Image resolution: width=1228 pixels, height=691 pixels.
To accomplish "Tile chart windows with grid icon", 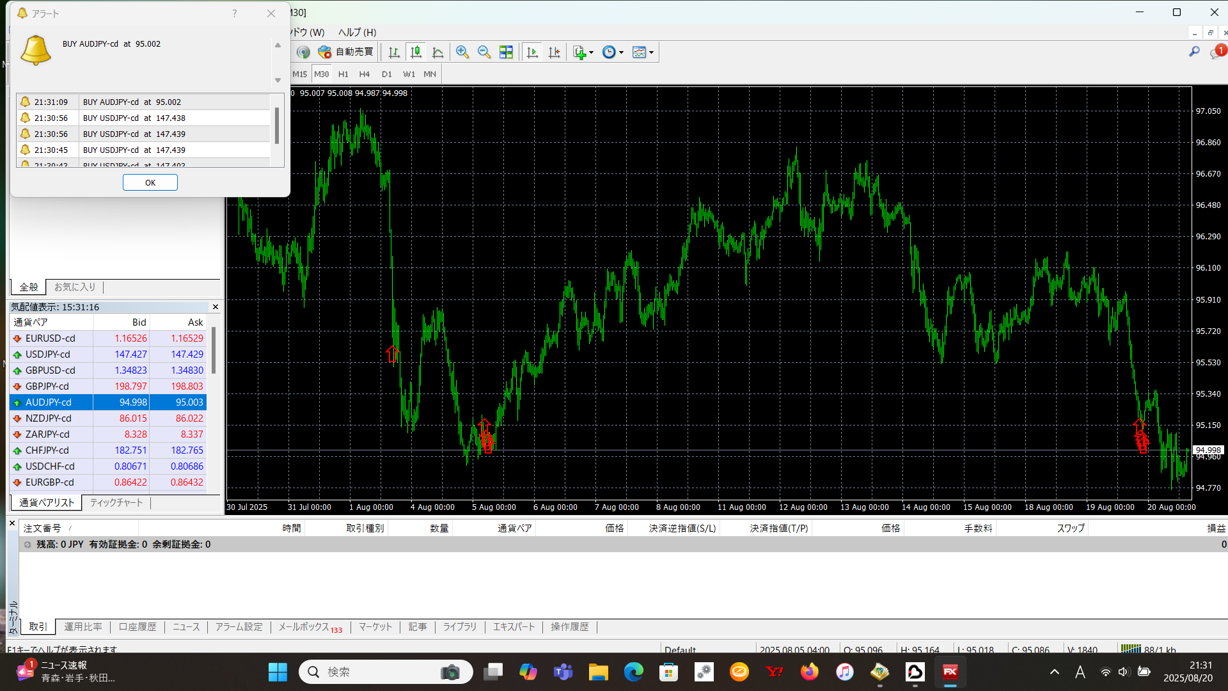I will tap(506, 52).
